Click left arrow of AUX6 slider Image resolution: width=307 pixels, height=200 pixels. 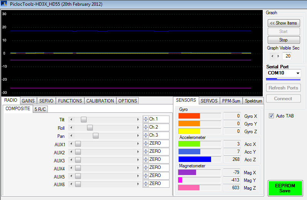(x=71, y=184)
